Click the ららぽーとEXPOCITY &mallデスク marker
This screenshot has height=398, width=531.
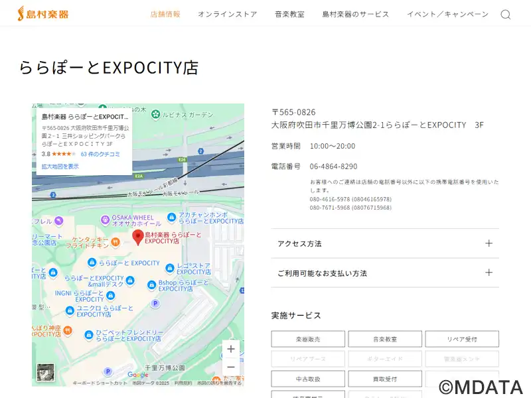[130, 281]
